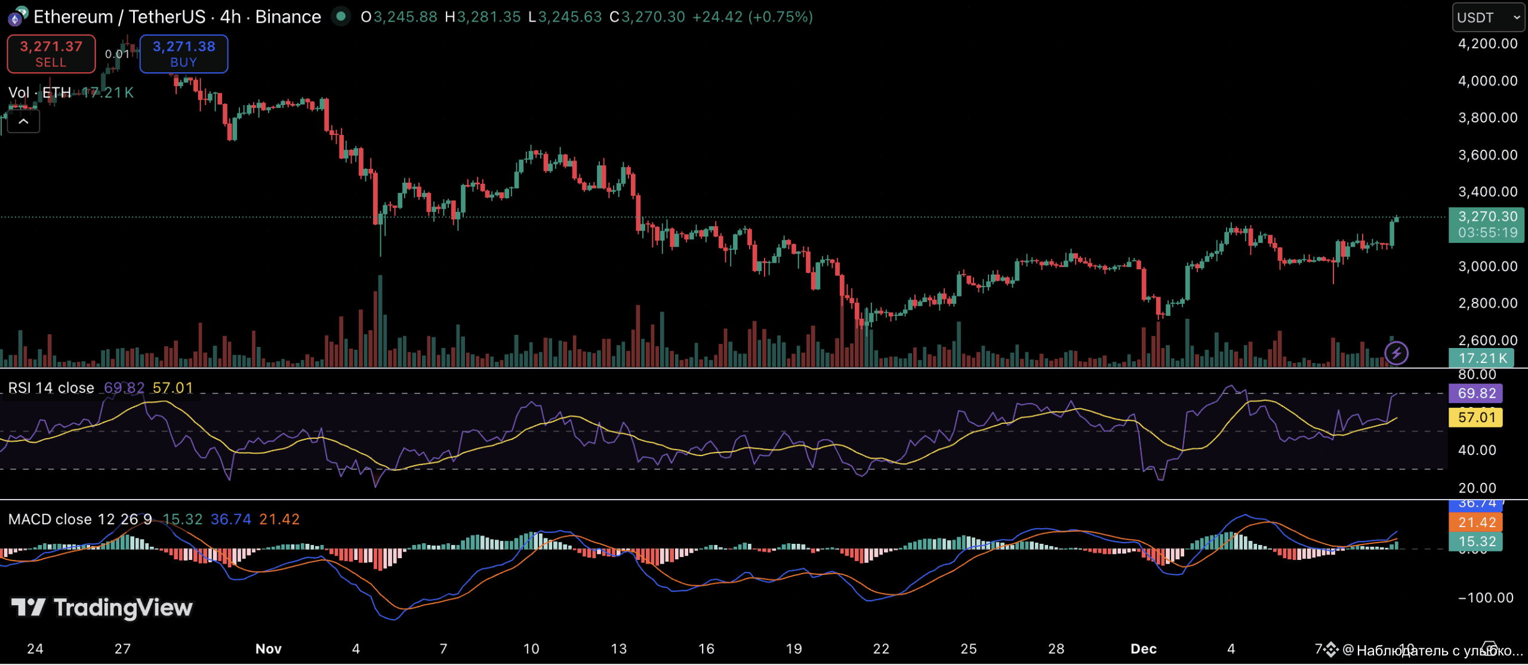Click the Dec label on time axis

tap(1143, 649)
